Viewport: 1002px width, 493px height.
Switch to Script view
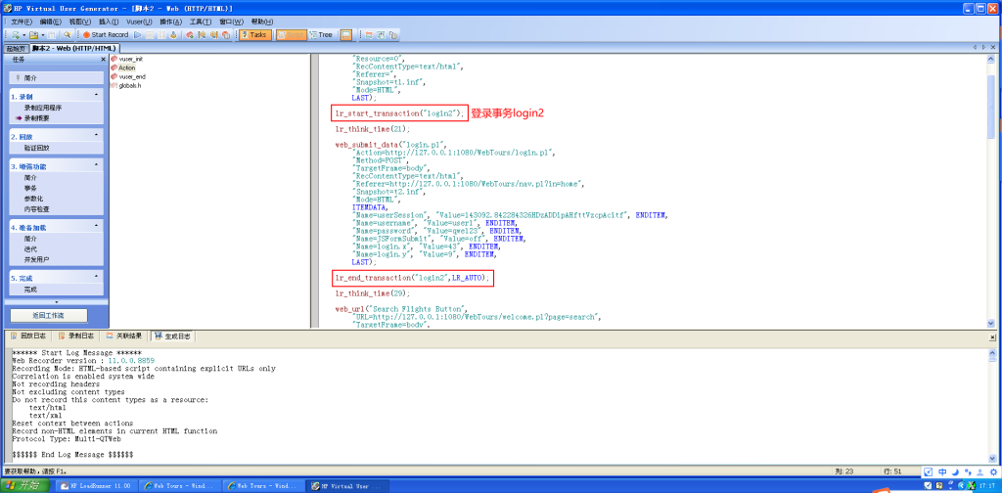(292, 34)
